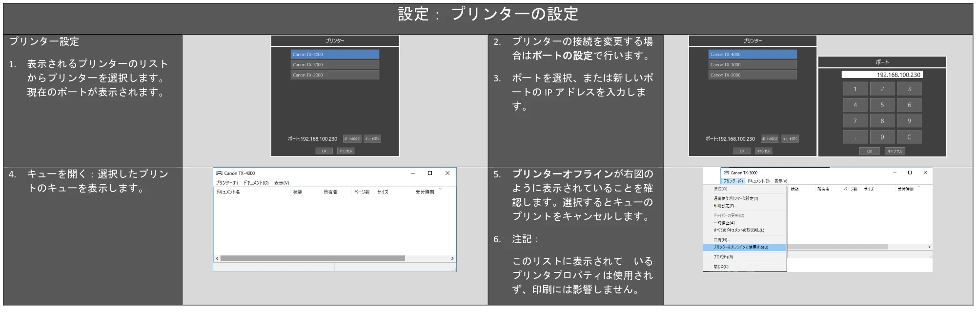The image size is (976, 330).
Task: Select Canon TX-3000 in the standalone printer dialog
Action: (335, 64)
